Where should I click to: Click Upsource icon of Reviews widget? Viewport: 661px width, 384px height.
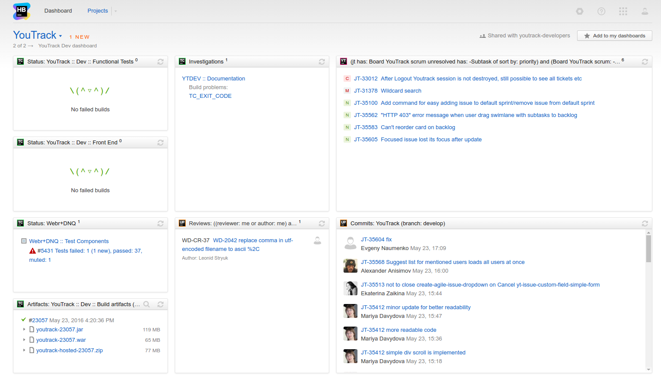[182, 223]
